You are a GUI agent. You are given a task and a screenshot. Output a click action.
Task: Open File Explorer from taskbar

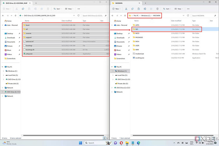127,143
